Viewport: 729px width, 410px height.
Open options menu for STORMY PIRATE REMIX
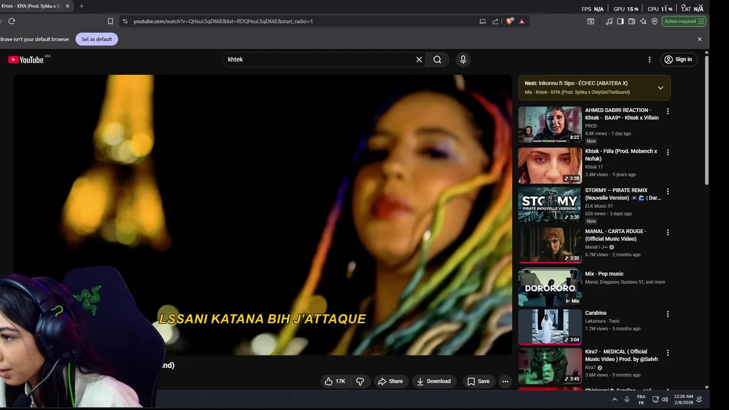coord(668,191)
